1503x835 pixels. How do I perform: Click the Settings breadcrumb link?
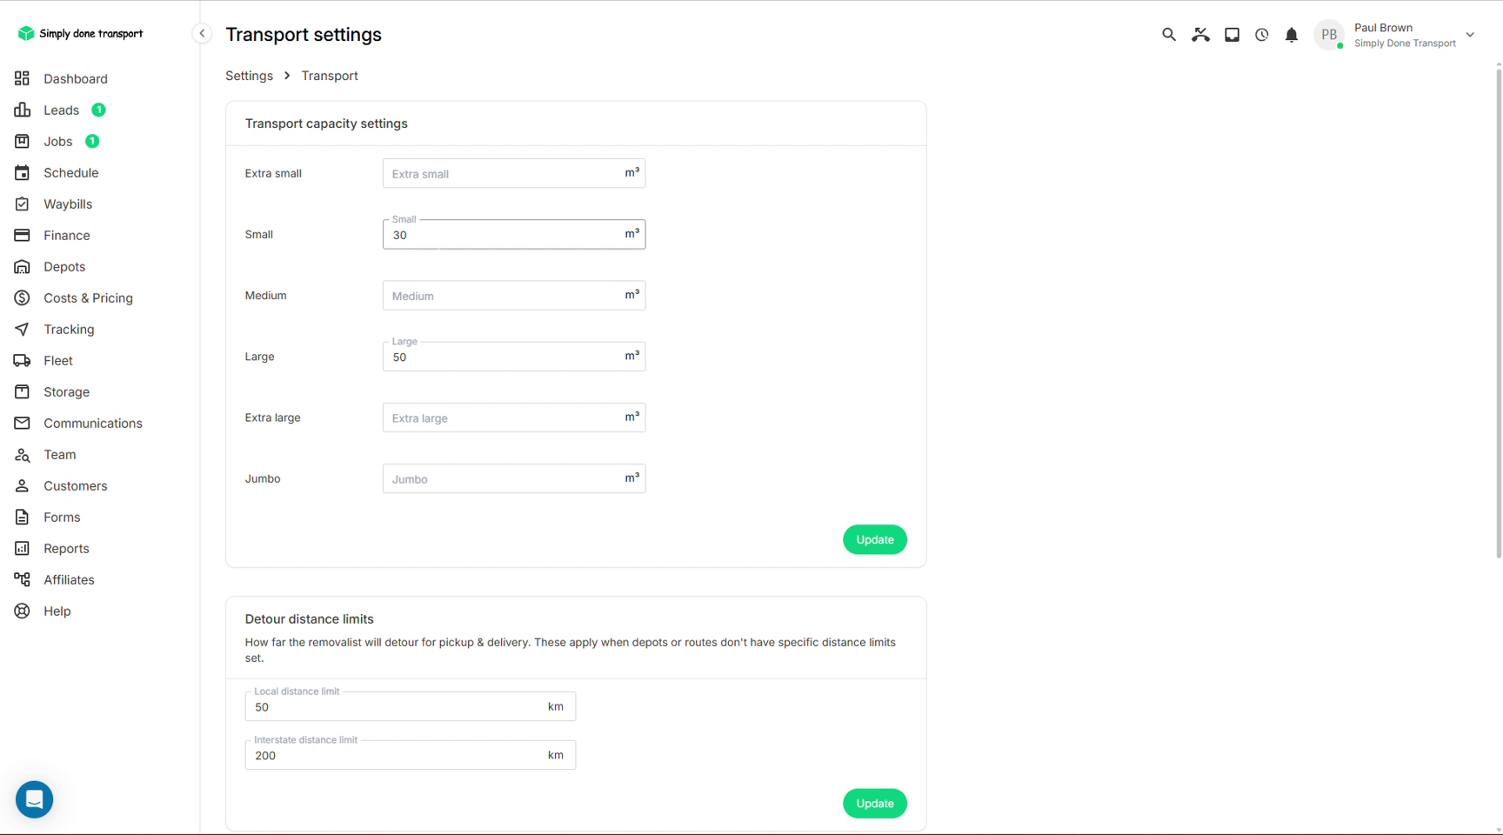249,76
